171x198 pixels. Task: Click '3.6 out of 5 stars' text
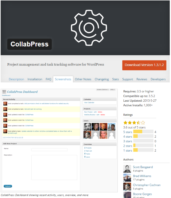(x=134, y=127)
